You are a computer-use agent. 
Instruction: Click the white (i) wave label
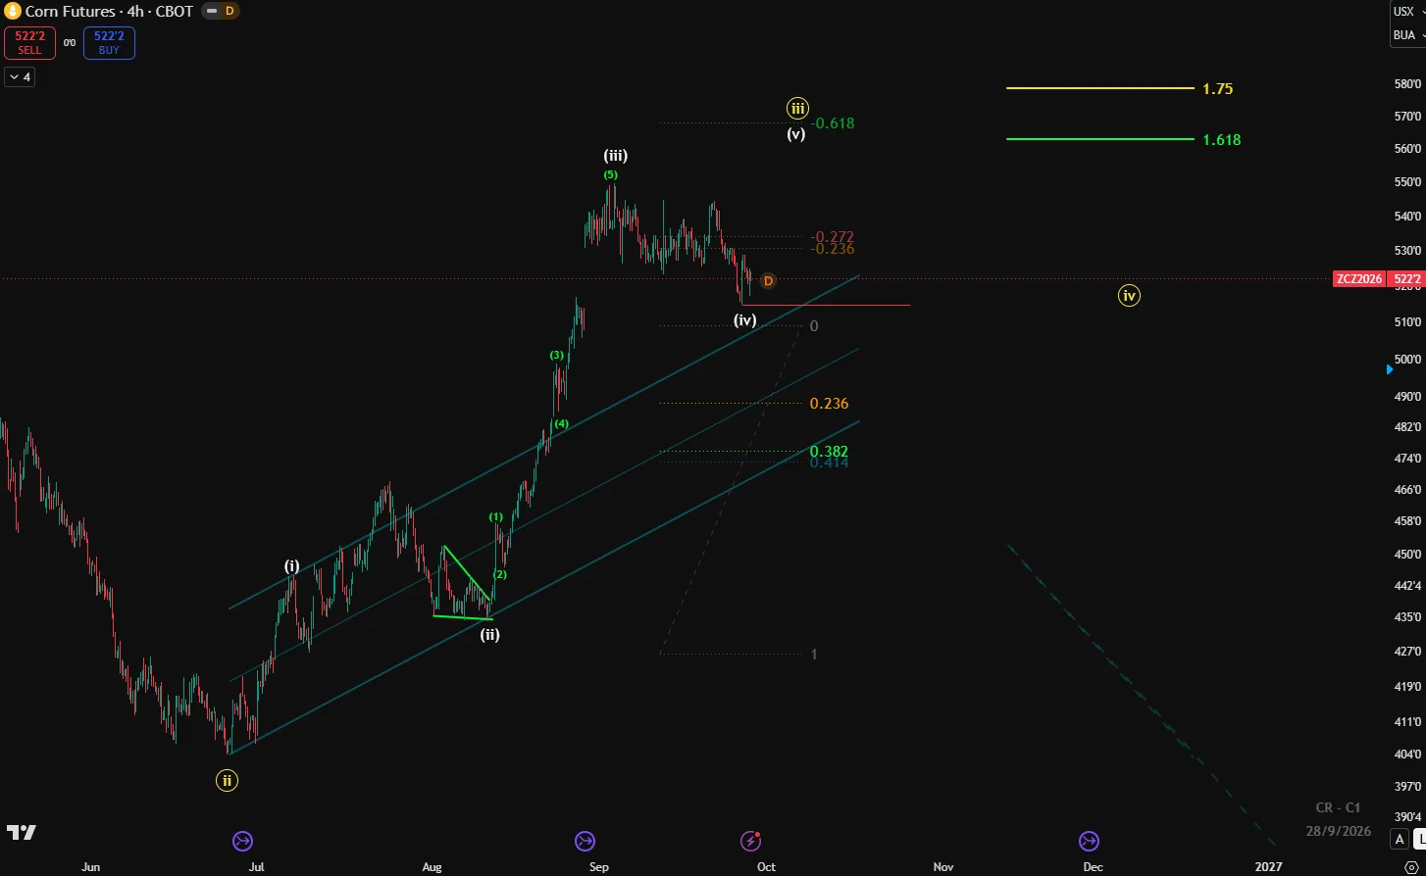tap(292, 565)
